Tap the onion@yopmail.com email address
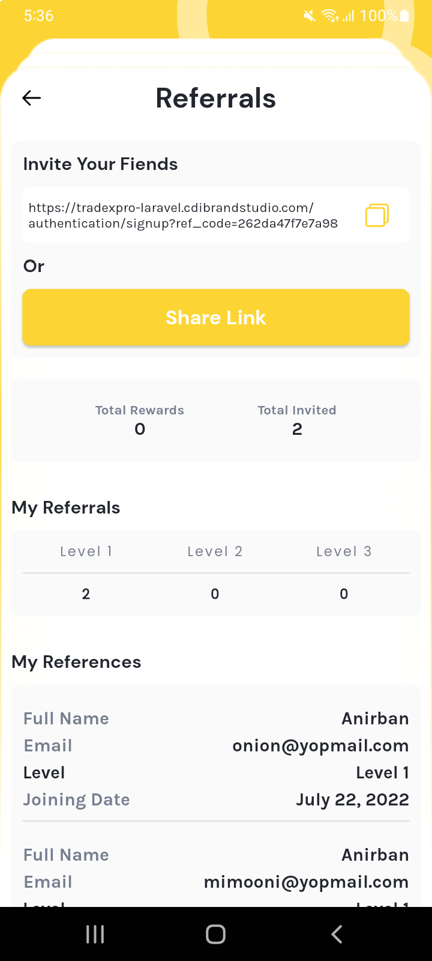This screenshot has width=432, height=961. pyautogui.click(x=320, y=745)
